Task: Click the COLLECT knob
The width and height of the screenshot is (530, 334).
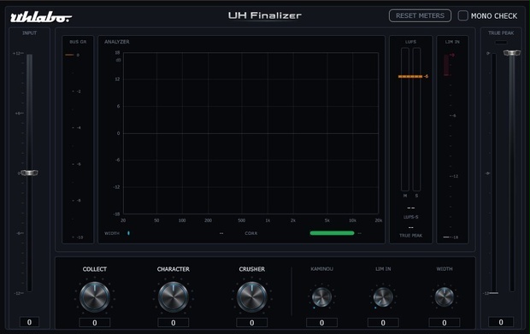Action: click(x=95, y=297)
